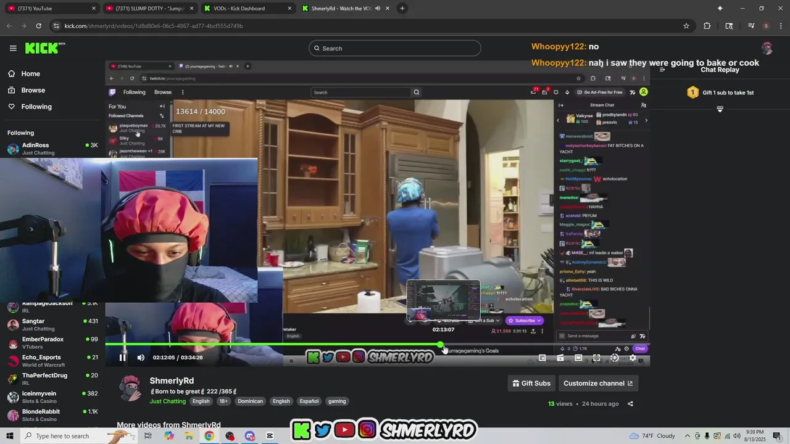Click the Following heart icon in sidebar
790x444 pixels.
11,107
